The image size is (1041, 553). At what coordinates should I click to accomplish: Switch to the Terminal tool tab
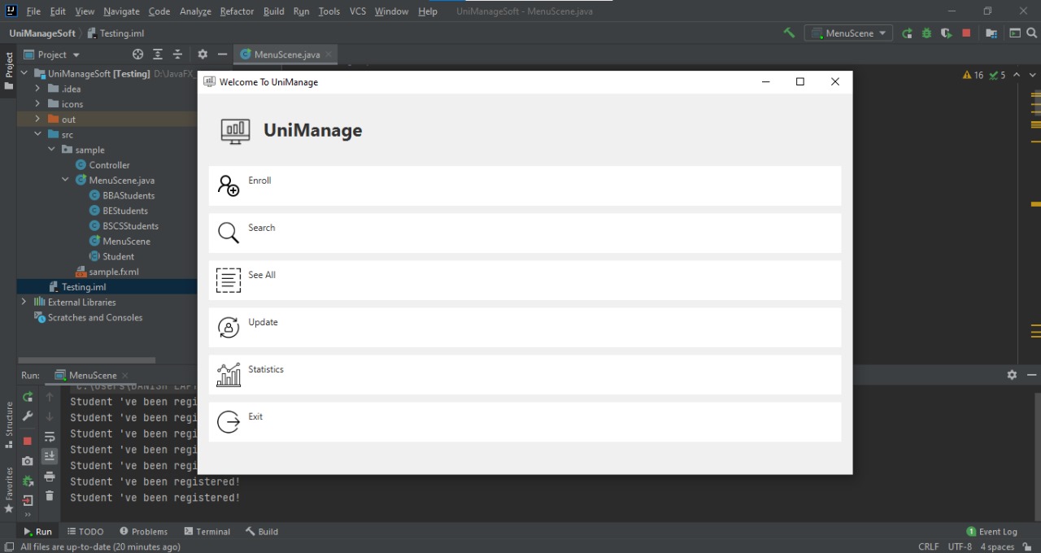207,531
